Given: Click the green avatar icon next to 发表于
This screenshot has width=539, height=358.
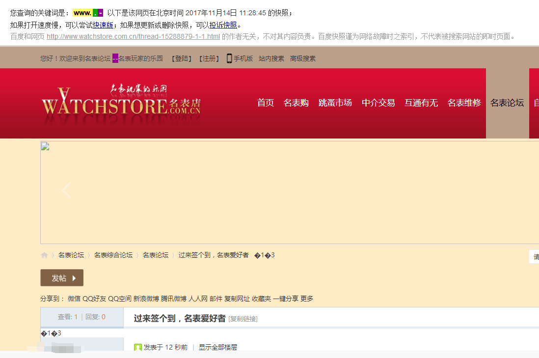Looking at the screenshot, I should coord(138,346).
